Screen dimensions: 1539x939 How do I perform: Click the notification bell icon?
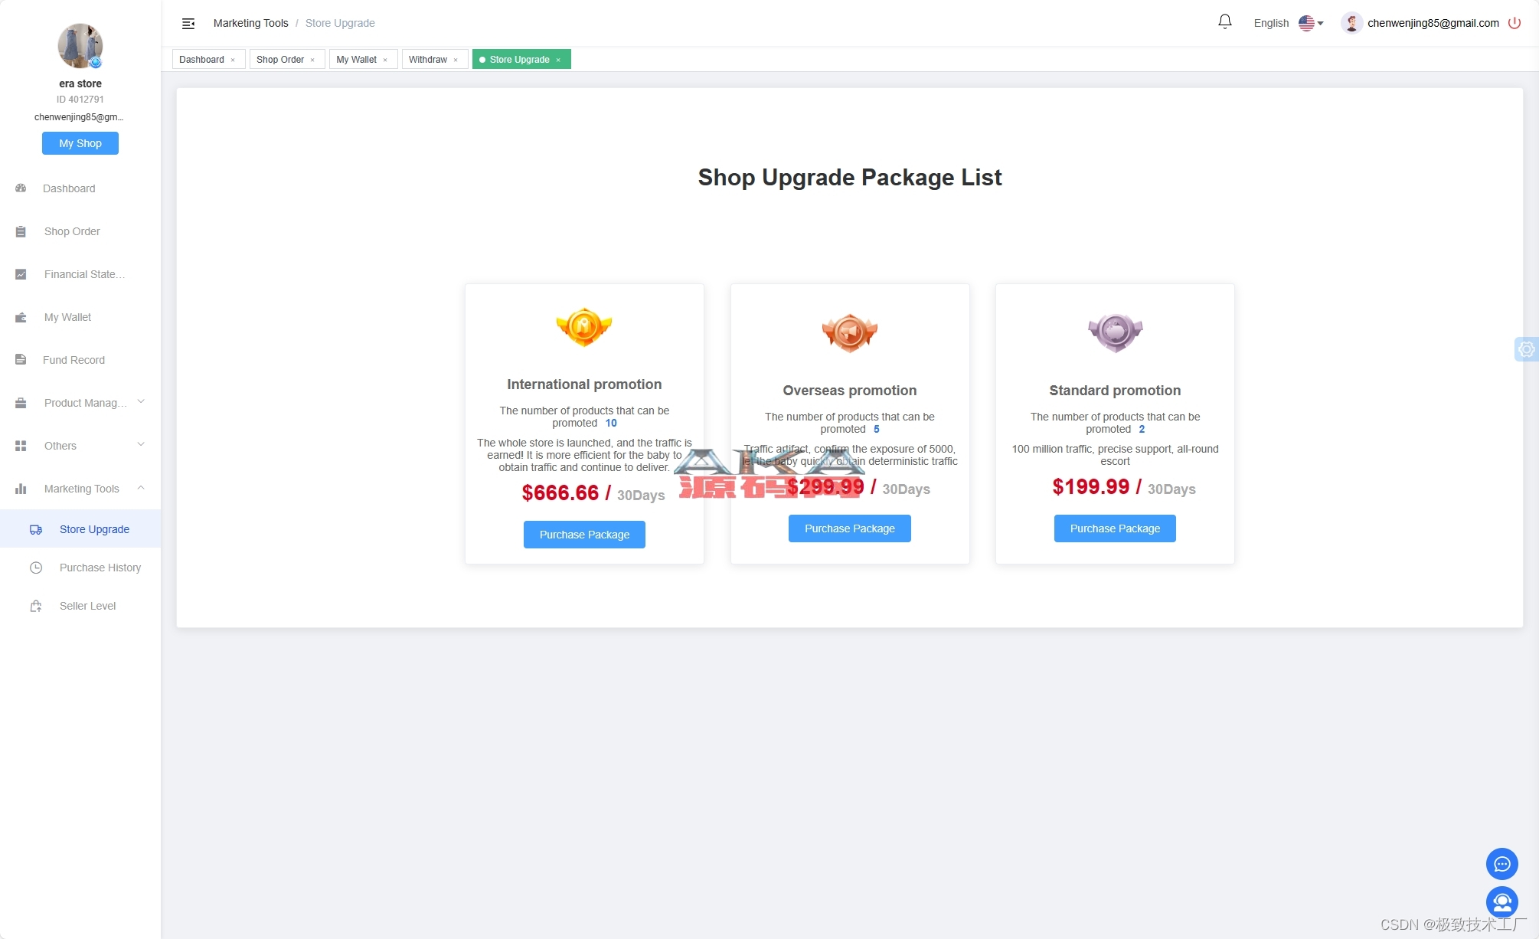click(x=1224, y=22)
